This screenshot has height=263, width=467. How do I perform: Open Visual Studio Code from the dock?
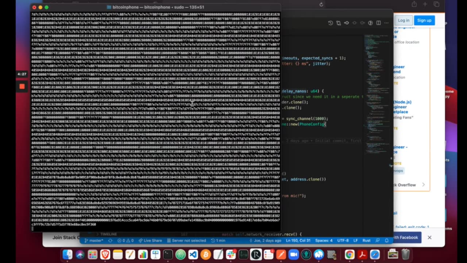click(193, 254)
